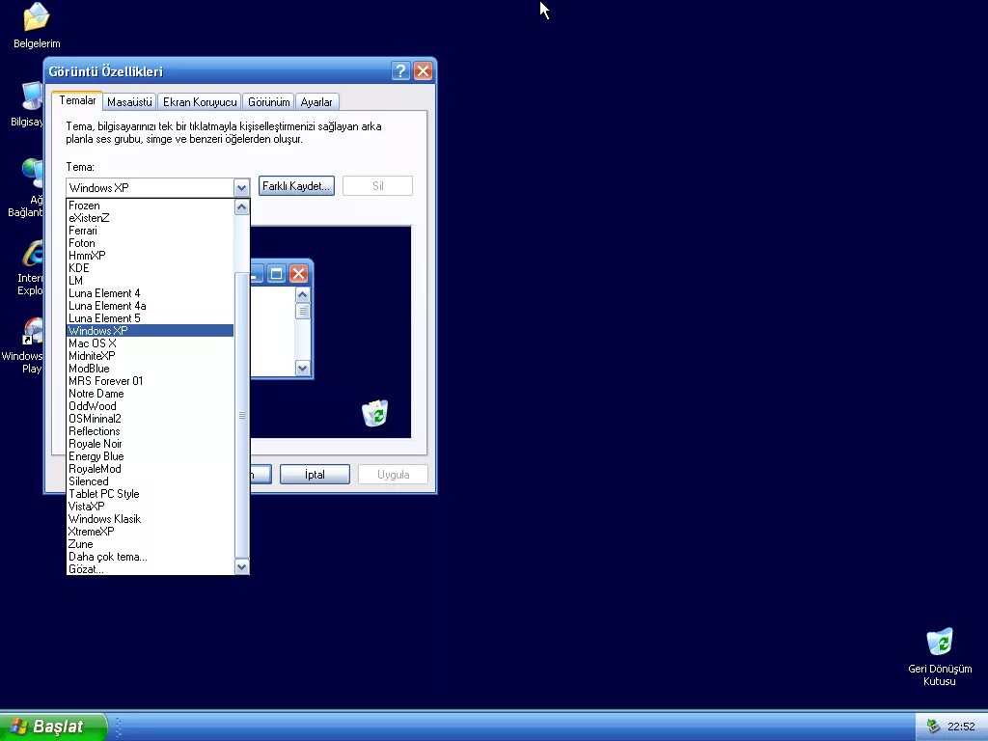The width and height of the screenshot is (988, 741).
Task: Select the Tablet PC Style theme
Action: pyautogui.click(x=150, y=495)
